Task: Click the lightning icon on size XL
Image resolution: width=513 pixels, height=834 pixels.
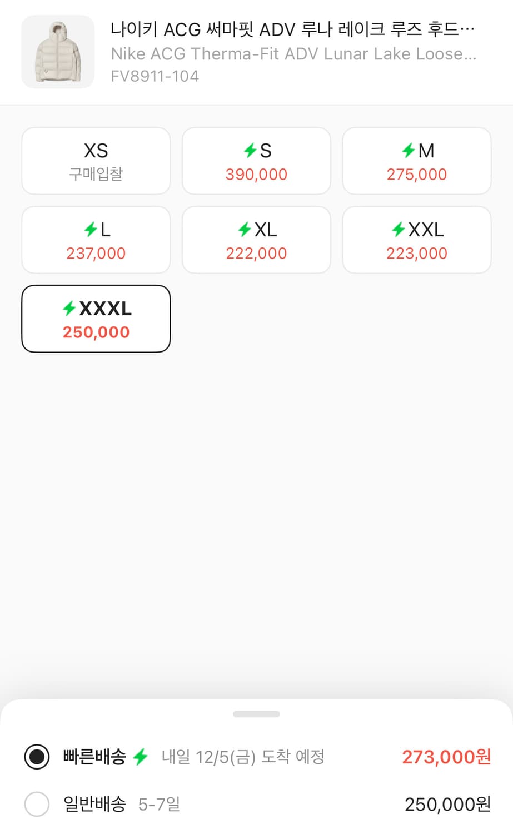Action: click(x=245, y=229)
